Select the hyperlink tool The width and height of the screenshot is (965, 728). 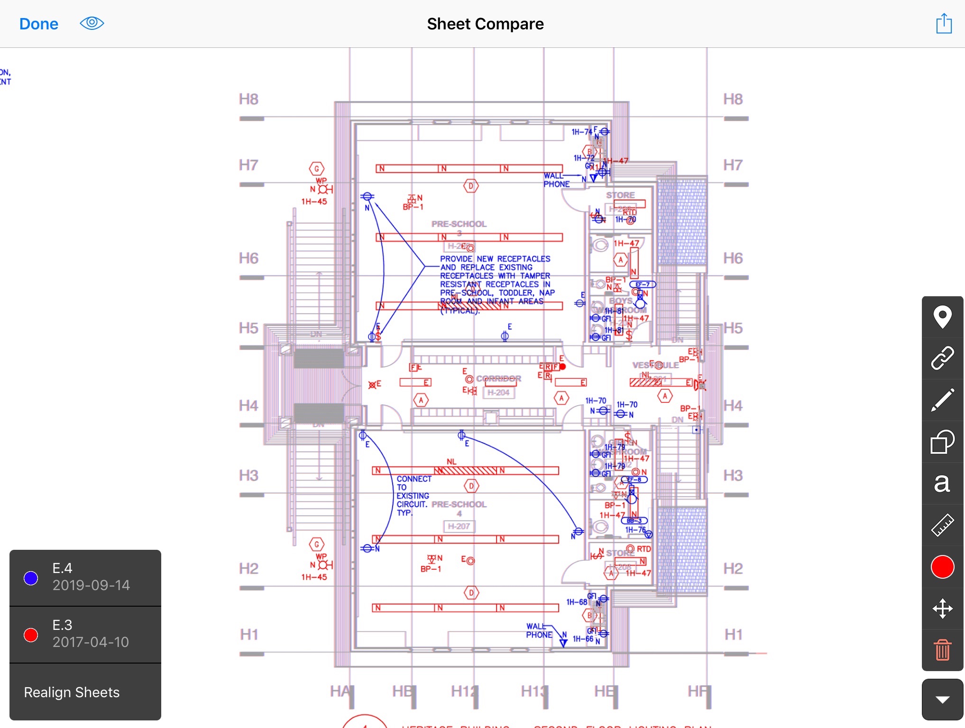942,358
